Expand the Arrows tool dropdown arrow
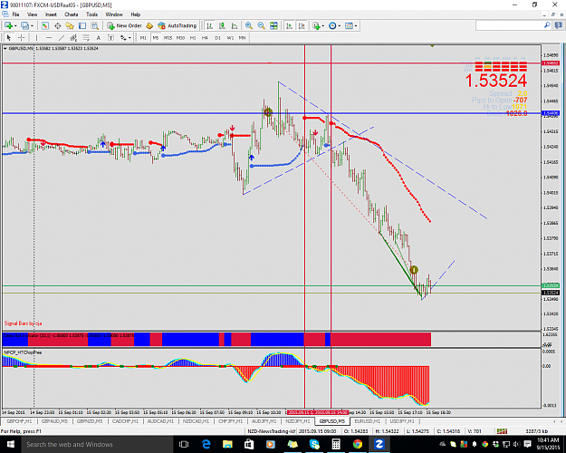Screen dimensions: 566x453 pos(130,38)
